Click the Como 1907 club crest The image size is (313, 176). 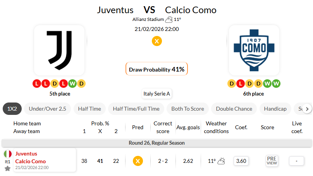[x=254, y=50]
